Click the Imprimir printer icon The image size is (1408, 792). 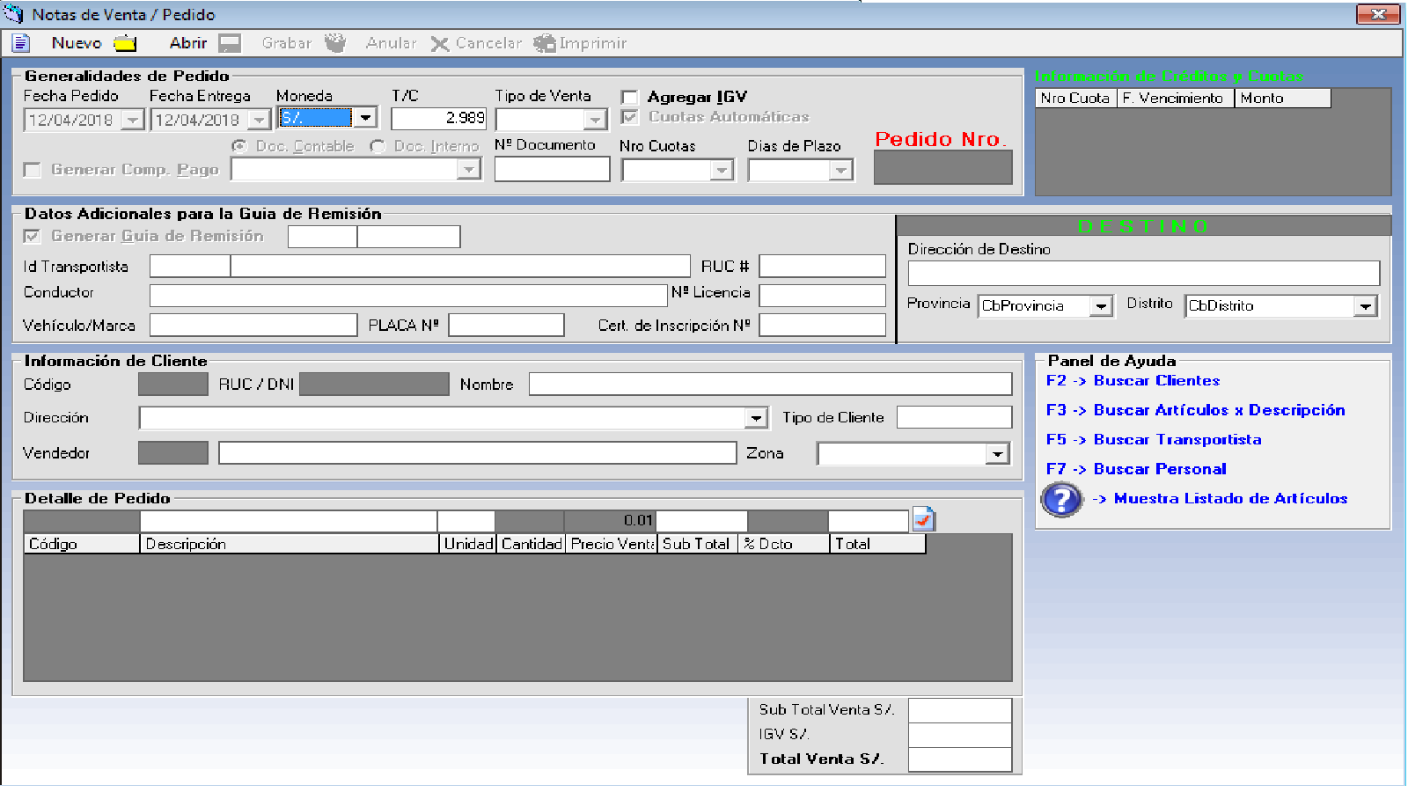545,43
